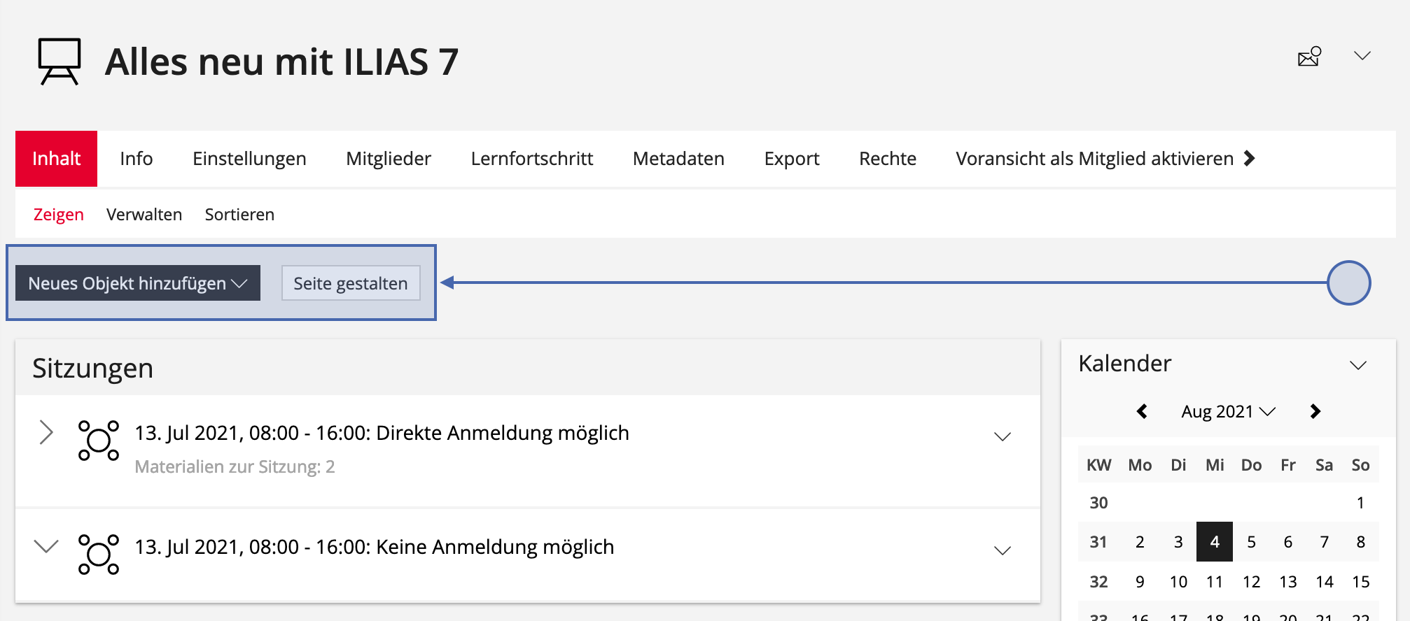The image size is (1410, 621).
Task: Click session icon for Keine Anmeldung möglich
Action: (98, 555)
